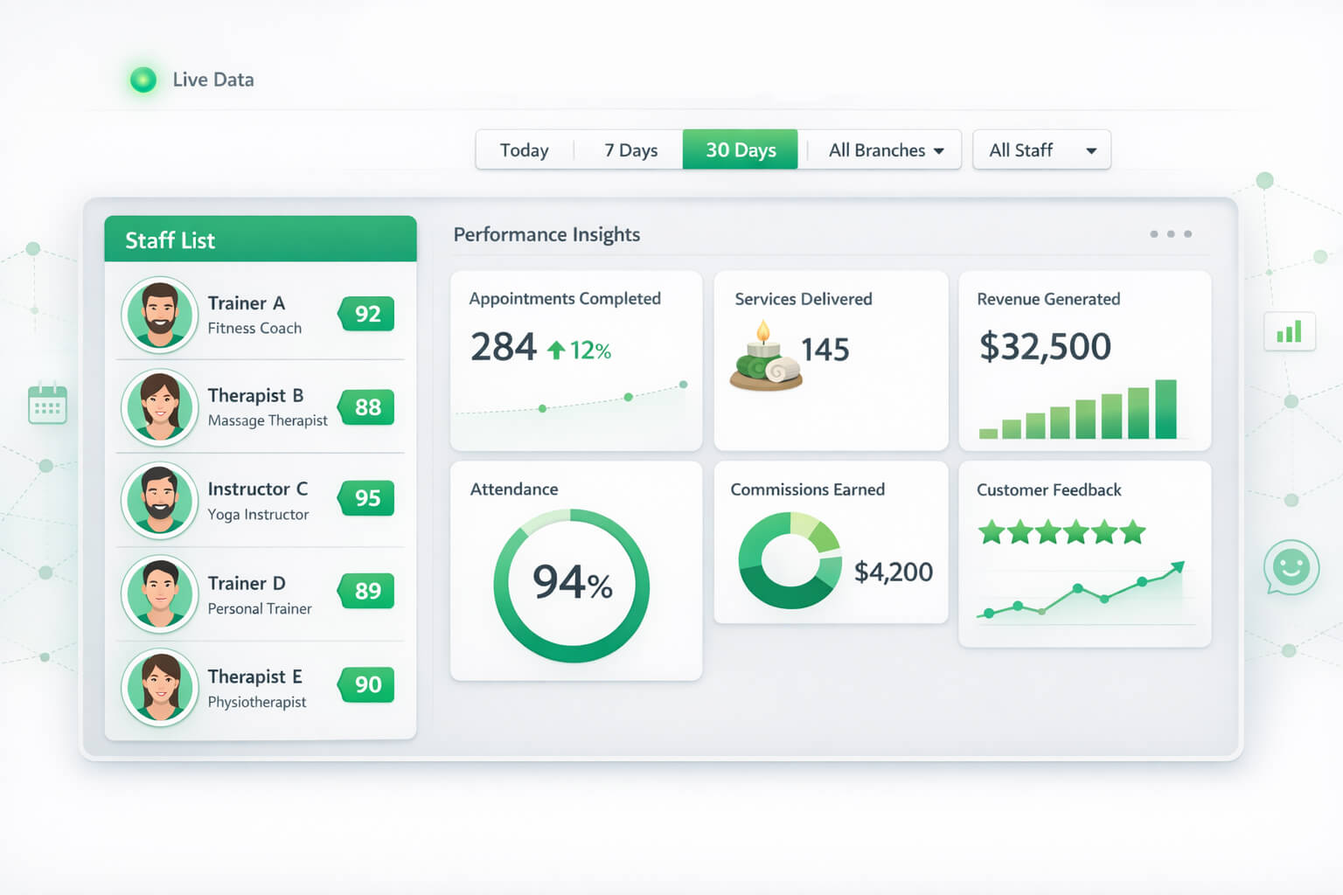
Task: Open the bar chart icon on right
Action: (x=1289, y=332)
